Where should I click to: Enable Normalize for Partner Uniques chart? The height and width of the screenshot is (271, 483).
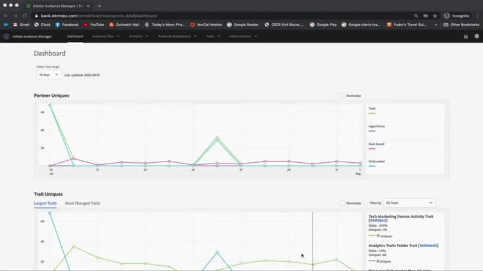pos(341,96)
